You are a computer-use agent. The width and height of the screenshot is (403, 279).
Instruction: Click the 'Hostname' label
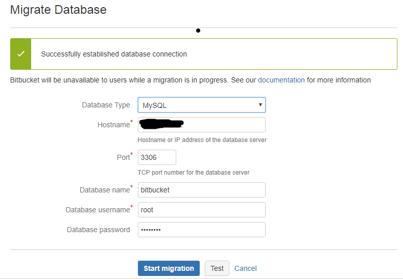pos(113,125)
